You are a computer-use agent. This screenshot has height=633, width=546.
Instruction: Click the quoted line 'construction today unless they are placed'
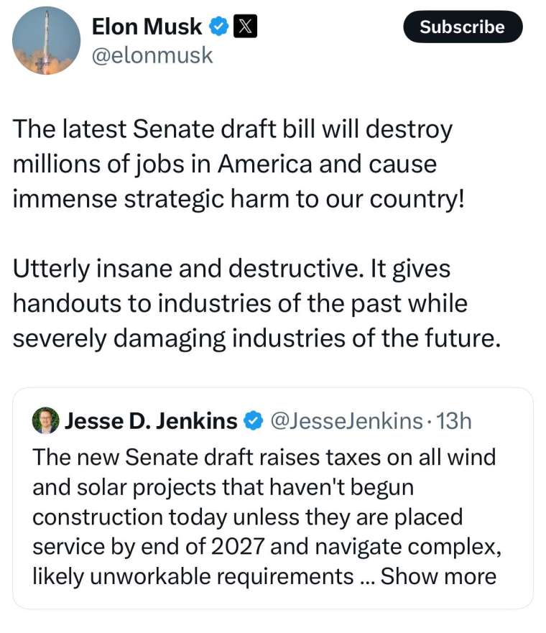point(247,517)
